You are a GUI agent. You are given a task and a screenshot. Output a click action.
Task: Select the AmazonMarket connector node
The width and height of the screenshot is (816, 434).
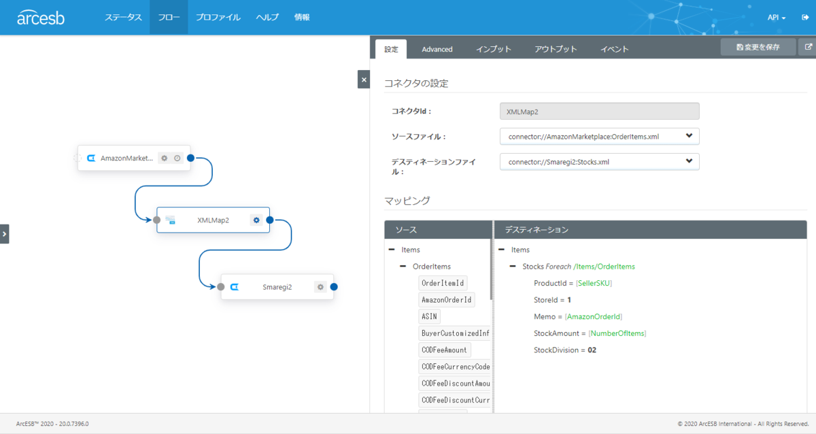(x=134, y=158)
